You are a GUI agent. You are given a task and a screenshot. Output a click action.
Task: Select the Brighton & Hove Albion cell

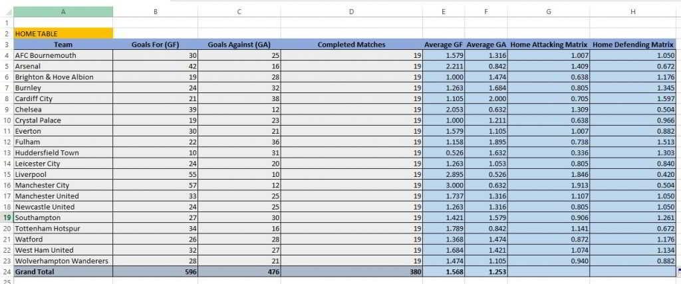[63, 77]
